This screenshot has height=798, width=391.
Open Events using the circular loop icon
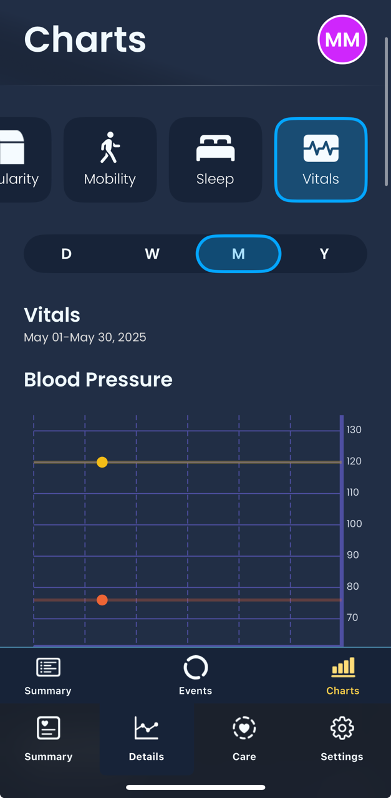point(195,666)
